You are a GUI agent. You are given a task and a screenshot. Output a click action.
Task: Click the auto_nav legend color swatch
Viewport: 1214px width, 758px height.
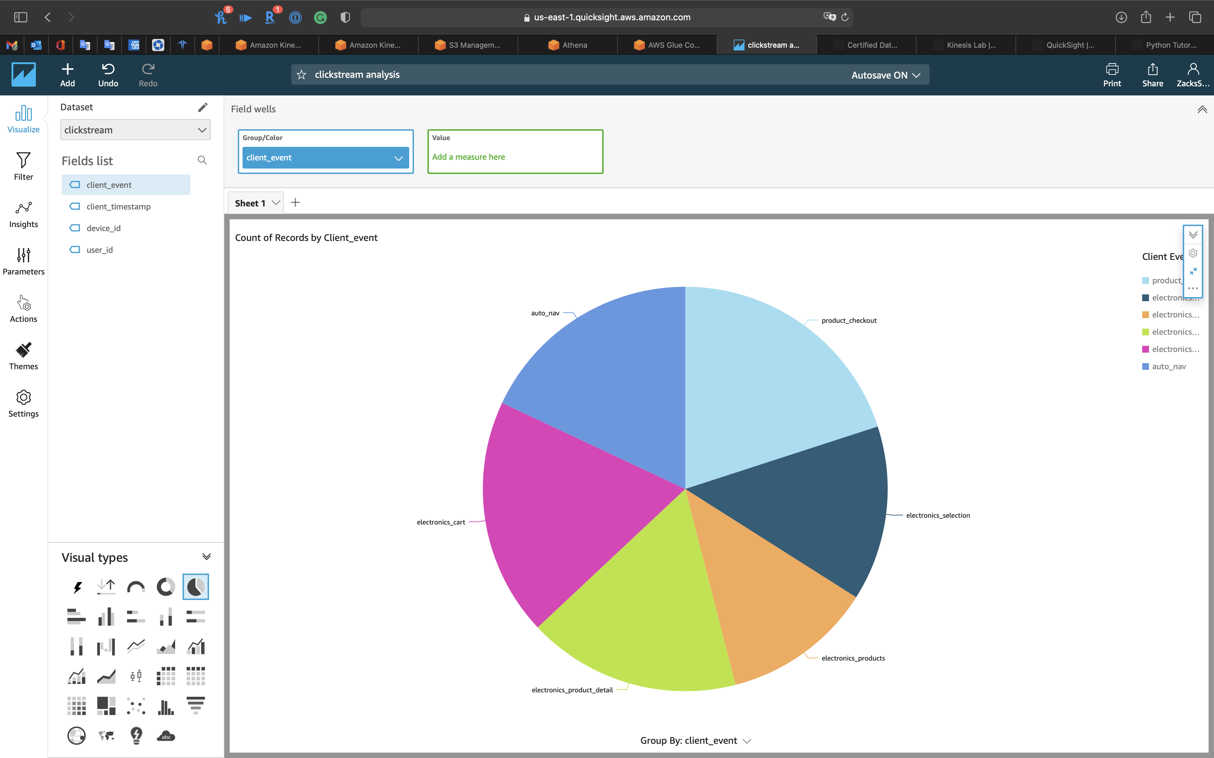[x=1145, y=366]
